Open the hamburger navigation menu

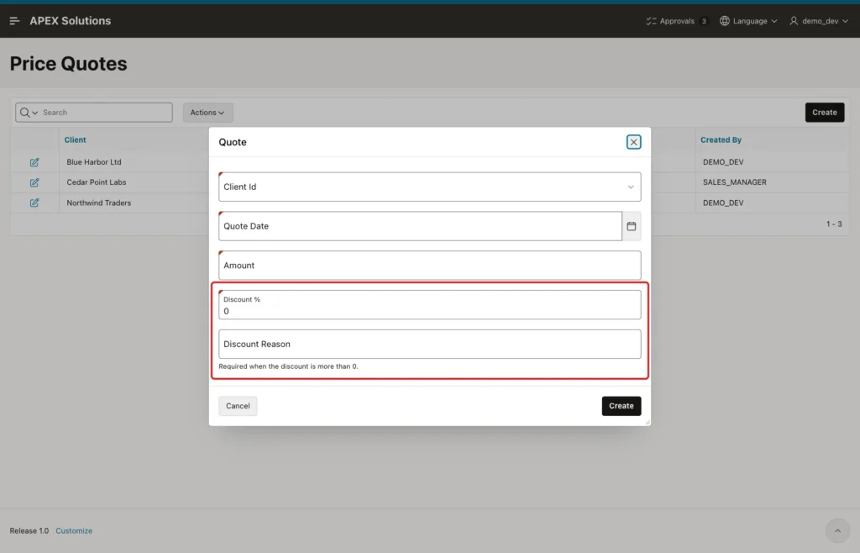click(15, 21)
